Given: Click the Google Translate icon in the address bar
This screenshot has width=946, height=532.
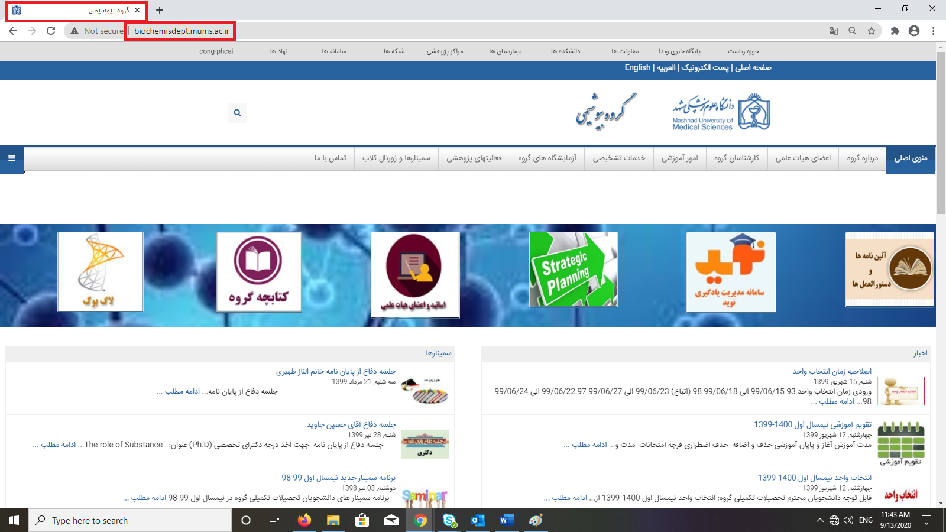Looking at the screenshot, I should pyautogui.click(x=834, y=31).
